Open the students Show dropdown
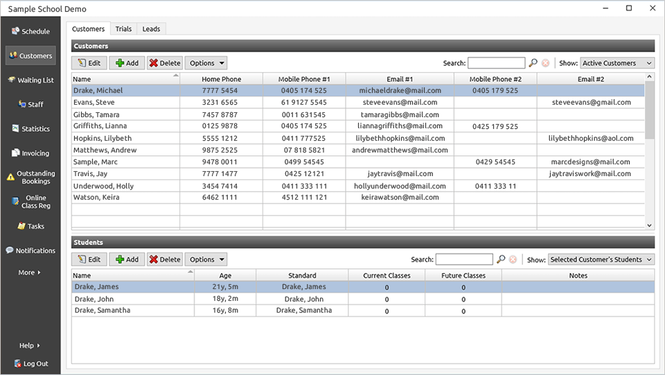Screen dimensions: 665x375 point(601,259)
